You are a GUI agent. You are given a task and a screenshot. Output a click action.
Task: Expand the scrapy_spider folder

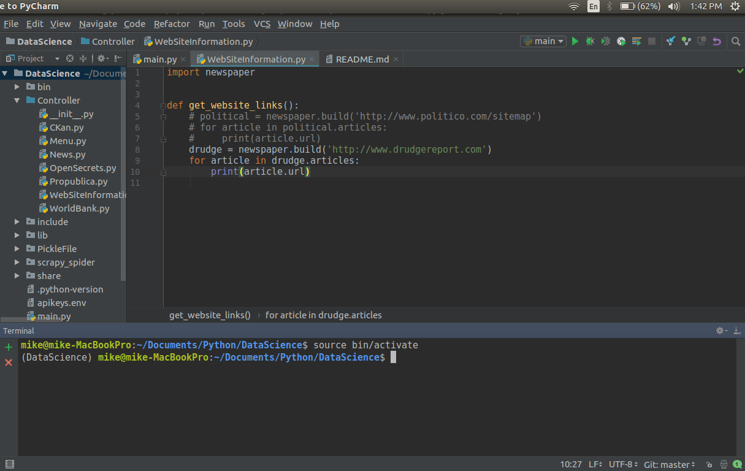click(17, 262)
